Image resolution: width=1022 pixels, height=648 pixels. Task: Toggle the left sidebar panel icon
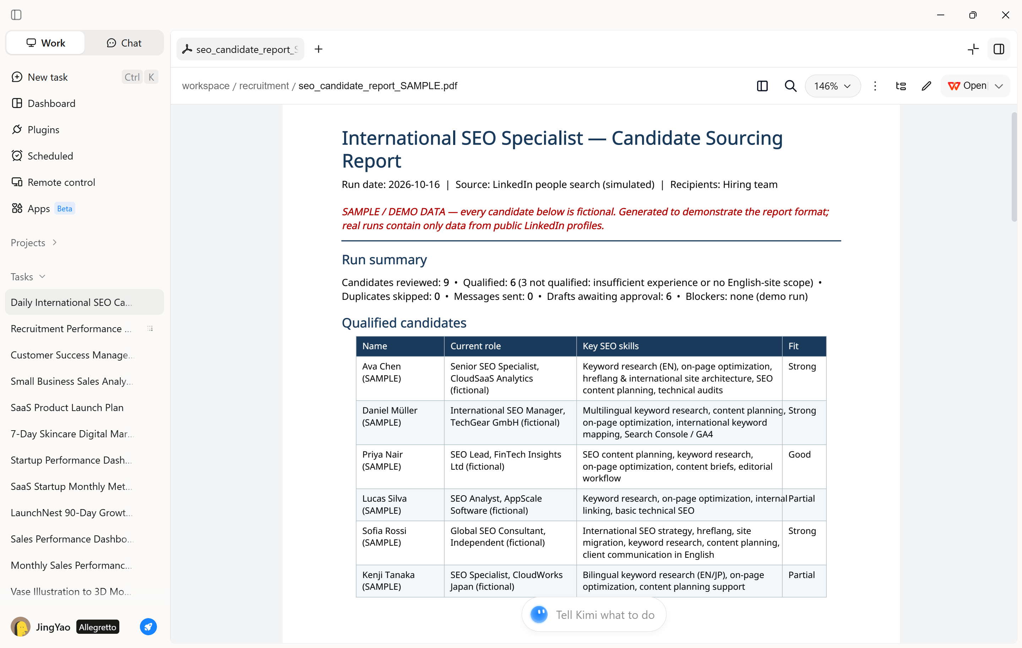tap(16, 15)
